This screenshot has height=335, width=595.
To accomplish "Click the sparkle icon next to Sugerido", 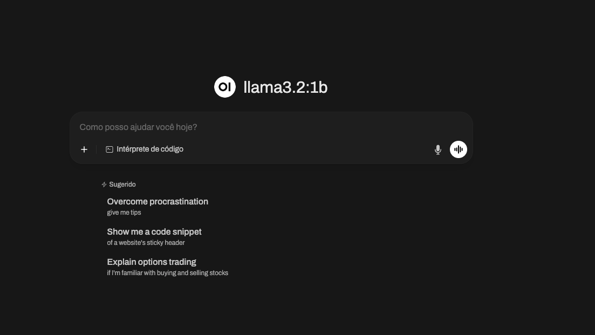I will tap(104, 184).
